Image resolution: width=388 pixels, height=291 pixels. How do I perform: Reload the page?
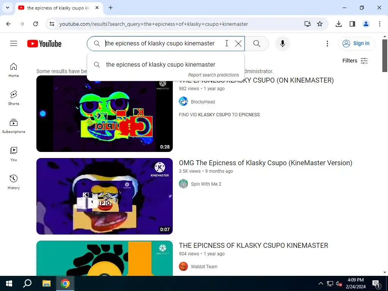click(x=36, y=24)
